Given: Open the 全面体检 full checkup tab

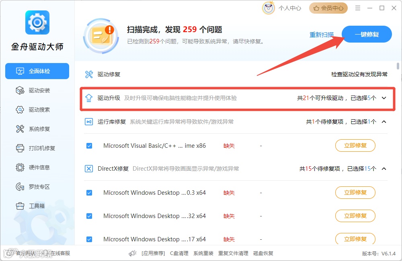Looking at the screenshot, I should [x=37, y=71].
